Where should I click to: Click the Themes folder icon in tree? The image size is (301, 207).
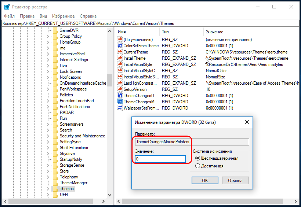(55, 189)
